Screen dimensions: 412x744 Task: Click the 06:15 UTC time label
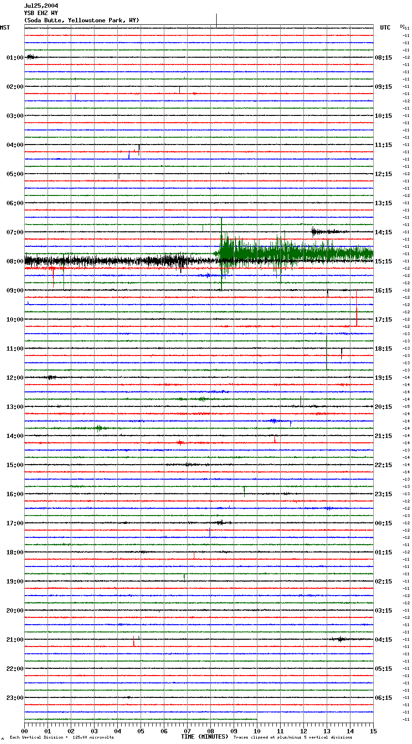[383, 698]
